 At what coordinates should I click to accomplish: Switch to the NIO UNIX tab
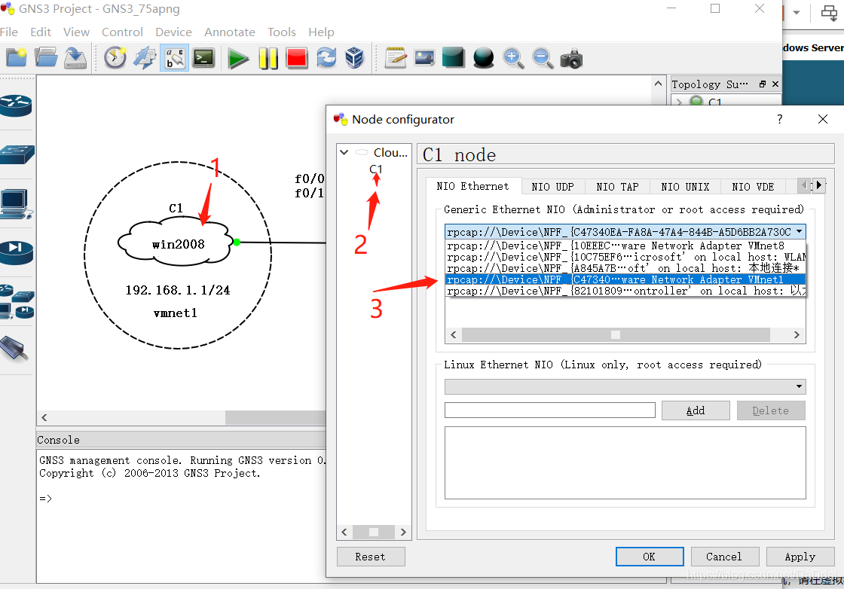[x=685, y=187]
